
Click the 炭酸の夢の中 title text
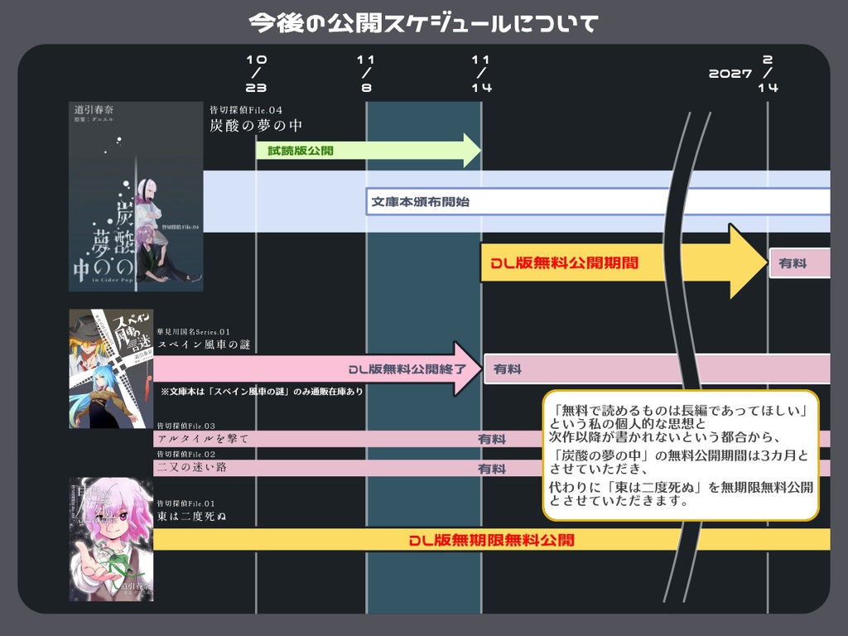point(256,126)
